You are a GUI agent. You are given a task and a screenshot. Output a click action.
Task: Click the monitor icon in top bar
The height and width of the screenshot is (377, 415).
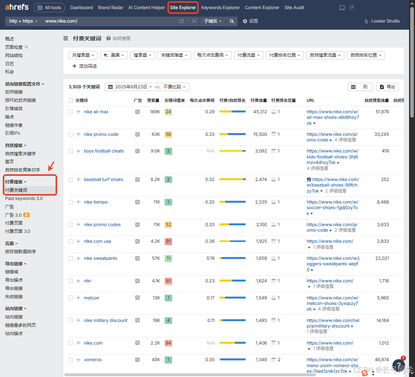tap(342, 8)
